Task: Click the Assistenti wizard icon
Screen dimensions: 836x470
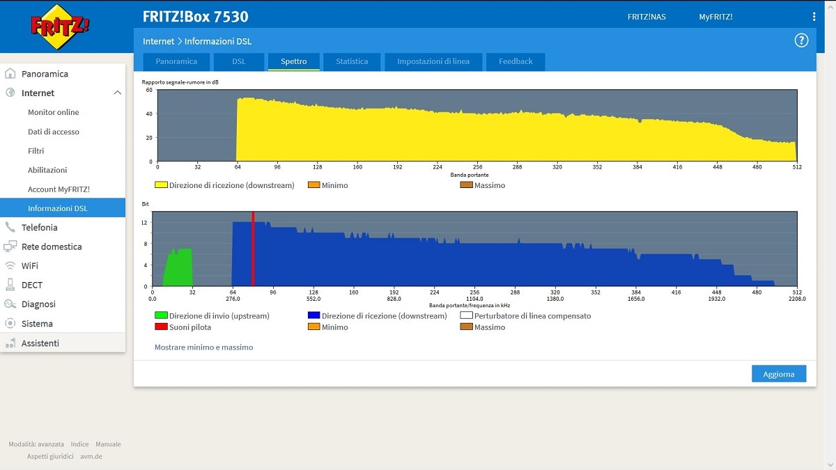Action: [x=10, y=343]
